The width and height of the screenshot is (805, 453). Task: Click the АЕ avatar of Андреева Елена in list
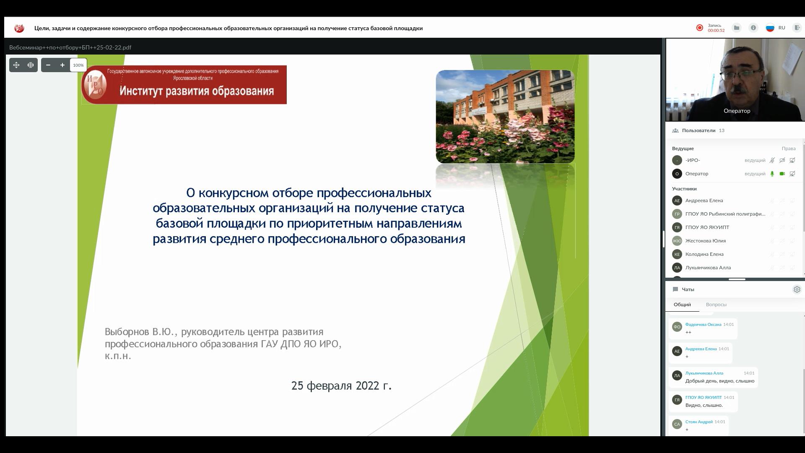click(x=677, y=200)
